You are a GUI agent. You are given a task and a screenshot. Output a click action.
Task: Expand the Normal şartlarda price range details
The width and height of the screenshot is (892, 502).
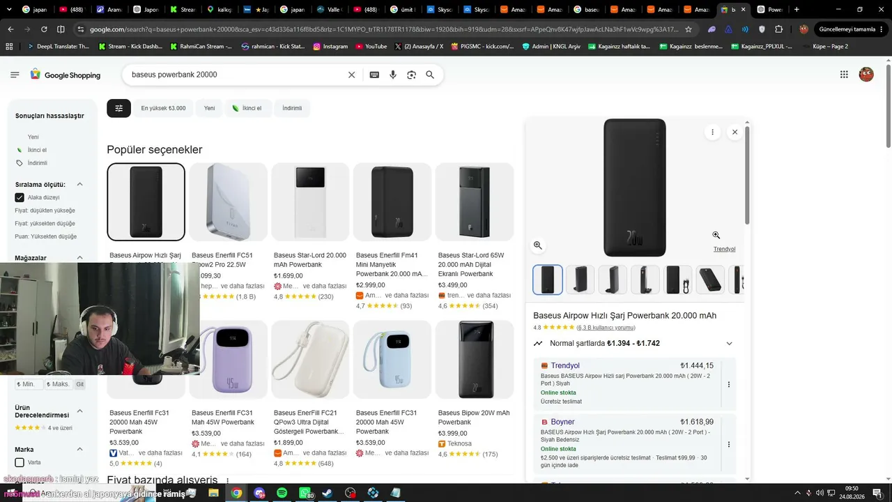click(x=730, y=343)
